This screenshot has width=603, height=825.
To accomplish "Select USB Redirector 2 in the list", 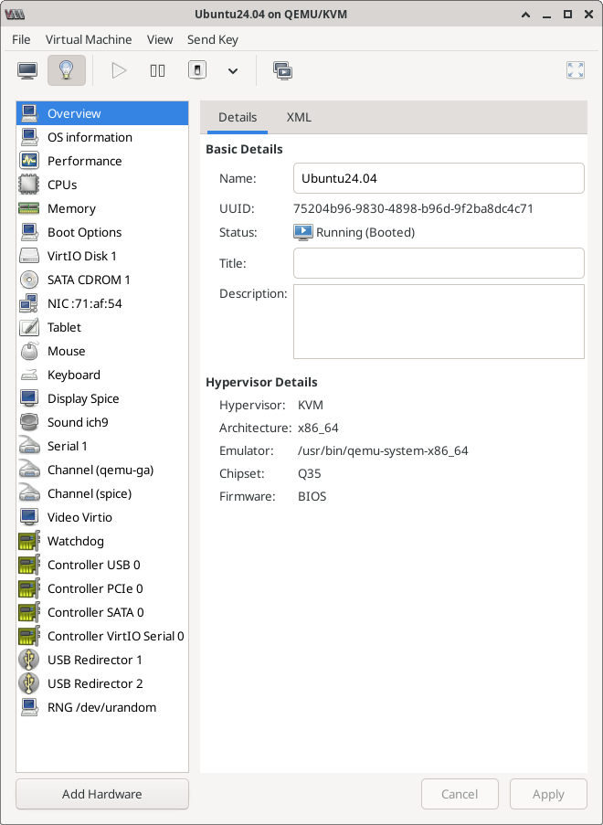I will 95,683.
